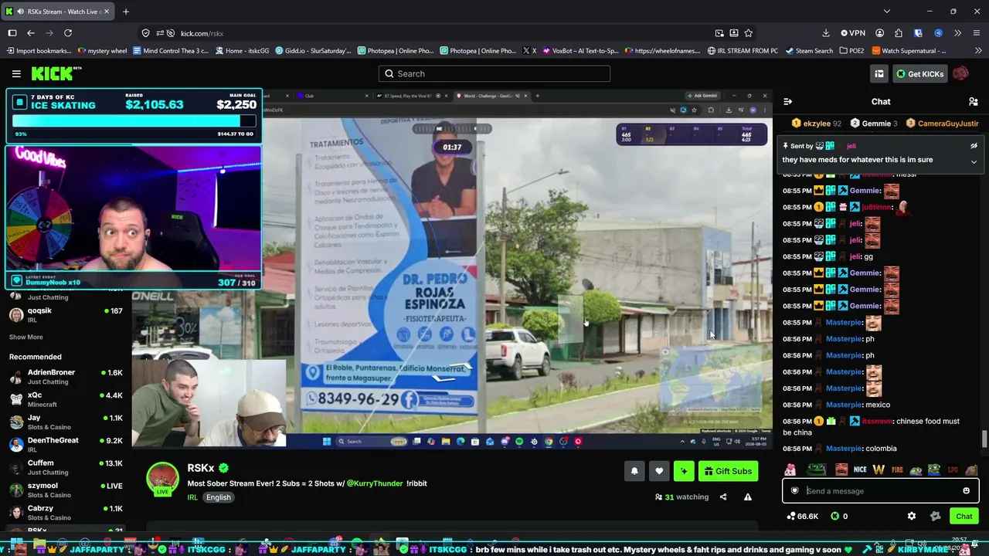Click the Gift Subs button
The height and width of the screenshot is (556, 989).
tap(728, 471)
